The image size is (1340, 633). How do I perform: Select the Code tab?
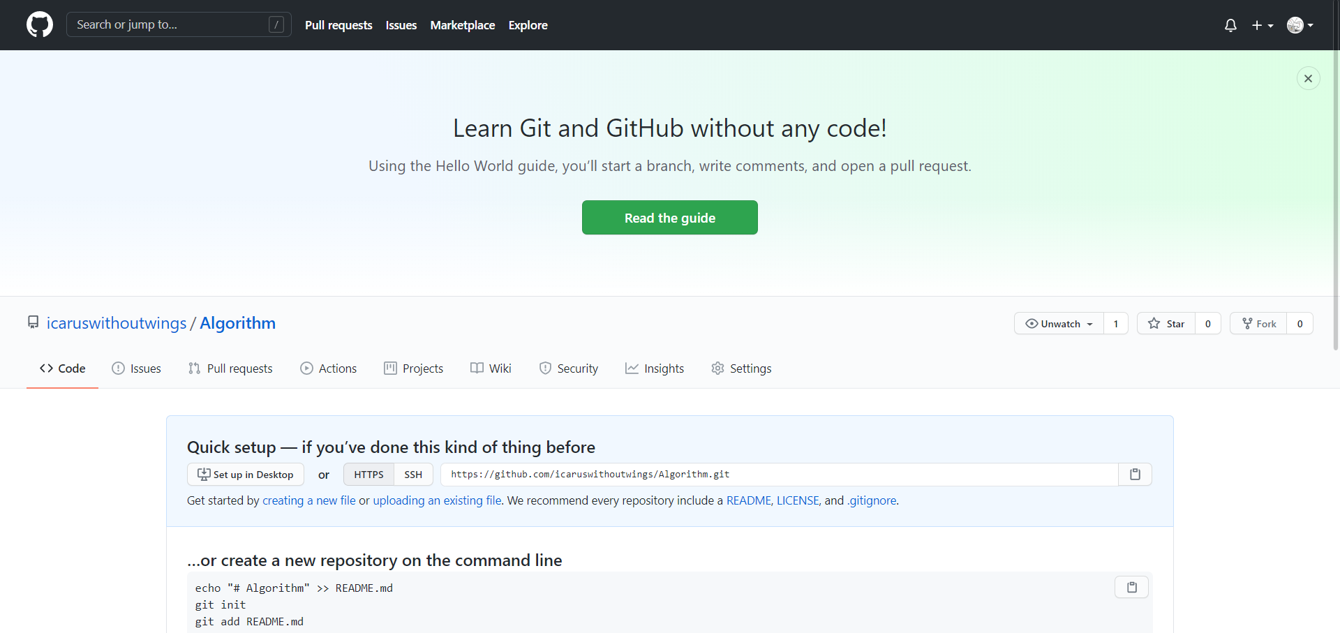coord(62,368)
